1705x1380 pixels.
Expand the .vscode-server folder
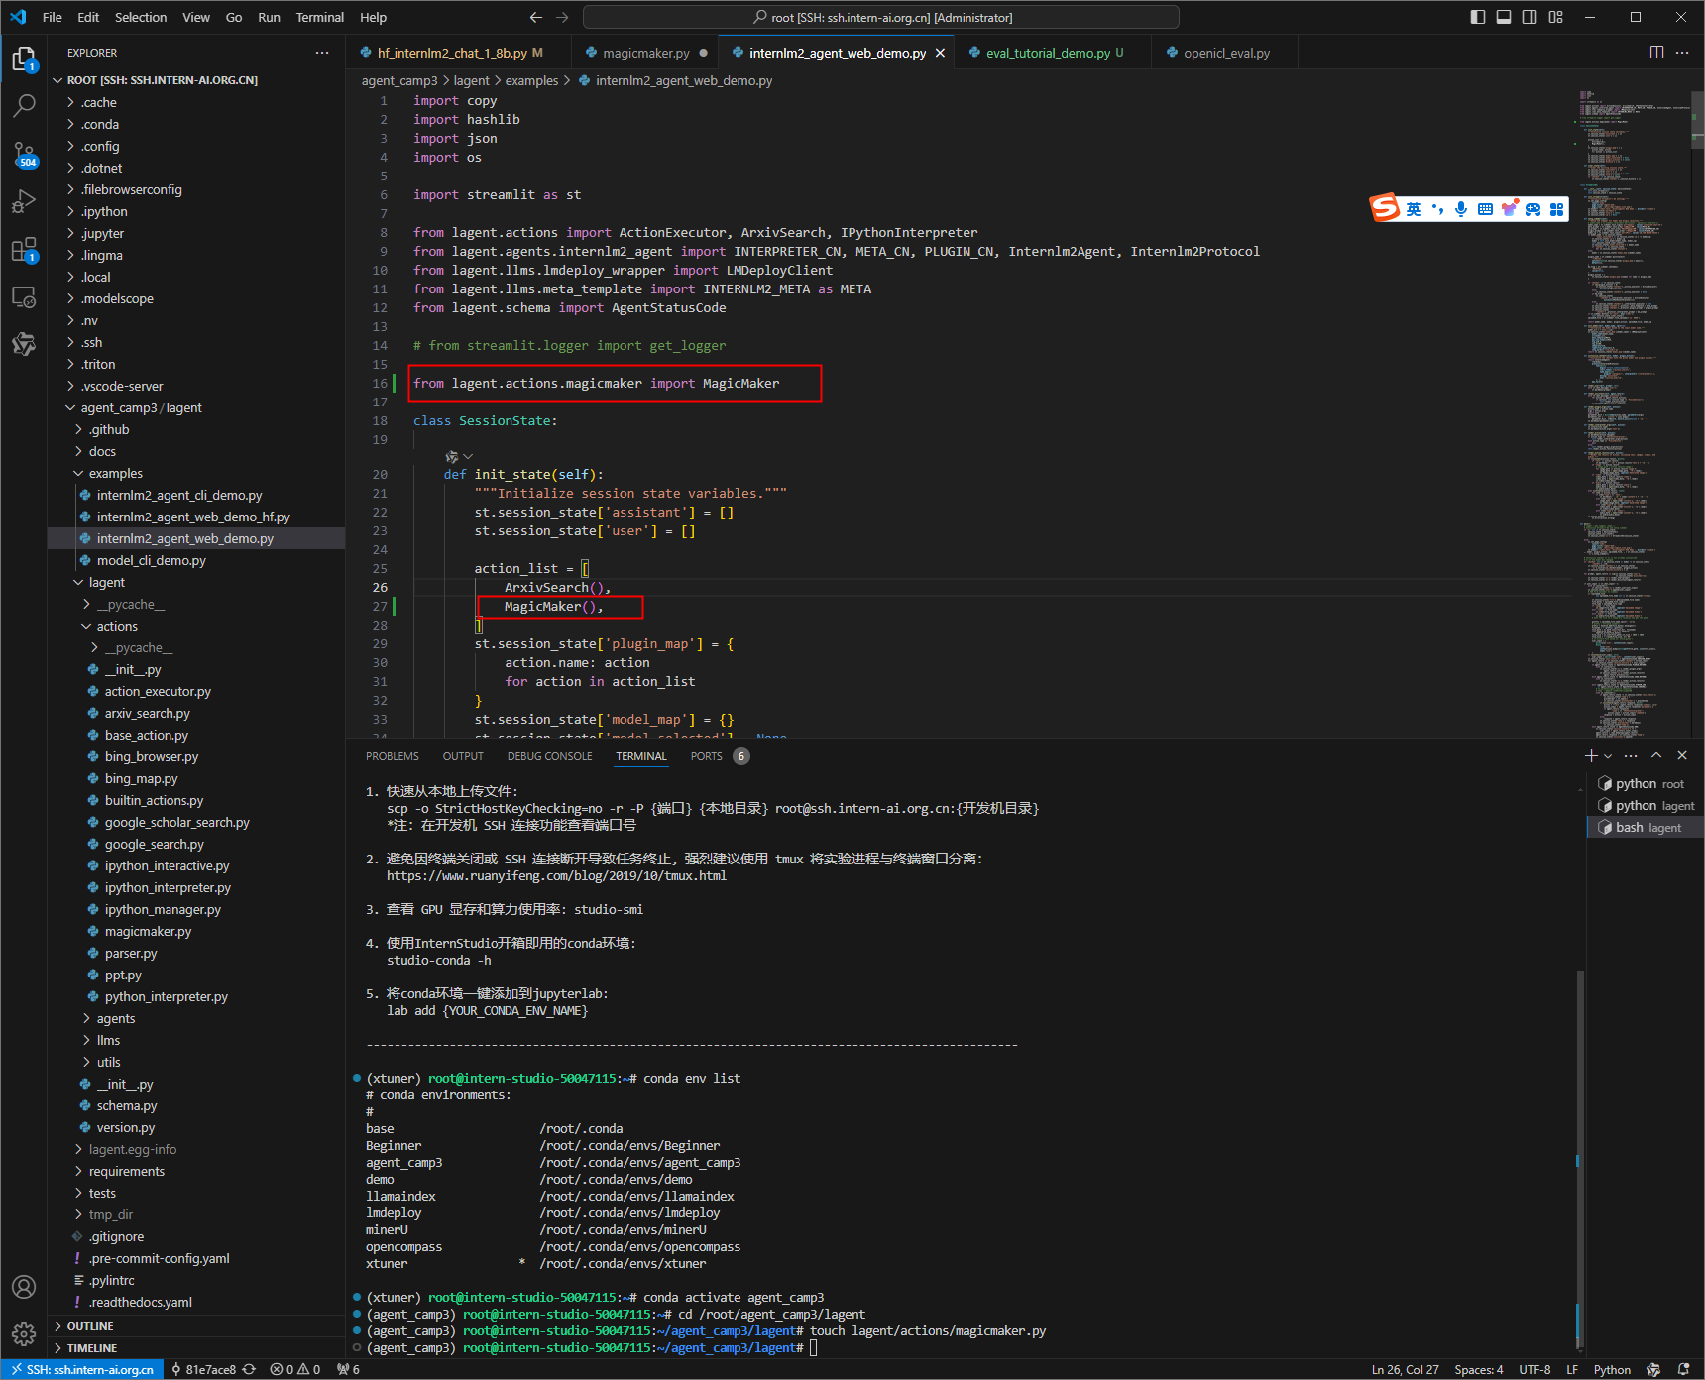coord(196,386)
